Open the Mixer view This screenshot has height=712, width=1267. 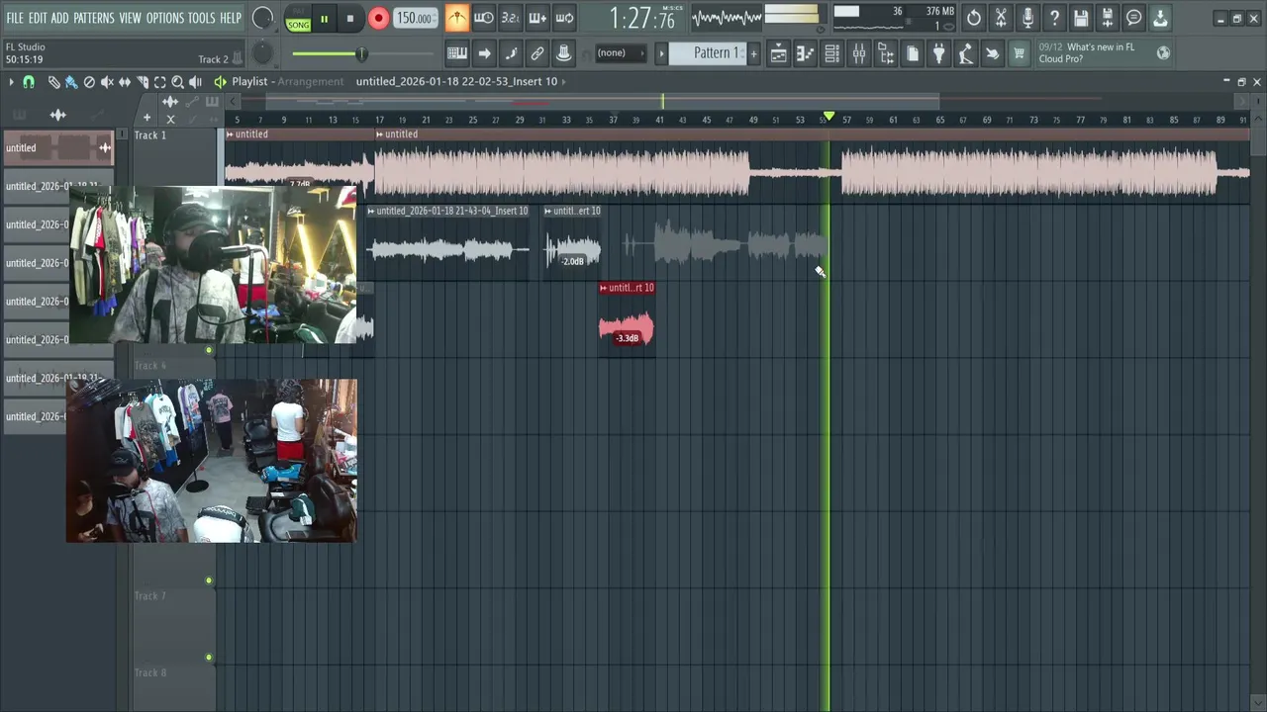859,53
